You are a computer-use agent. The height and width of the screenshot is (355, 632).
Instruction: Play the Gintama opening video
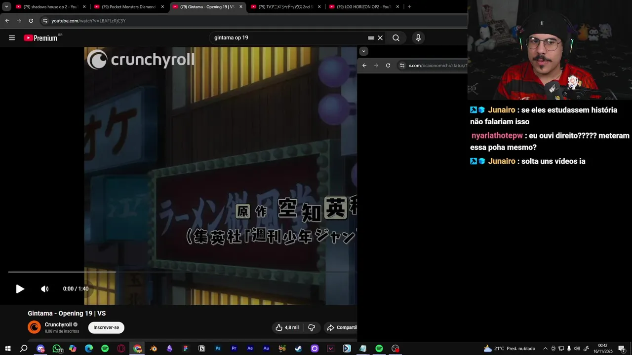click(x=20, y=289)
